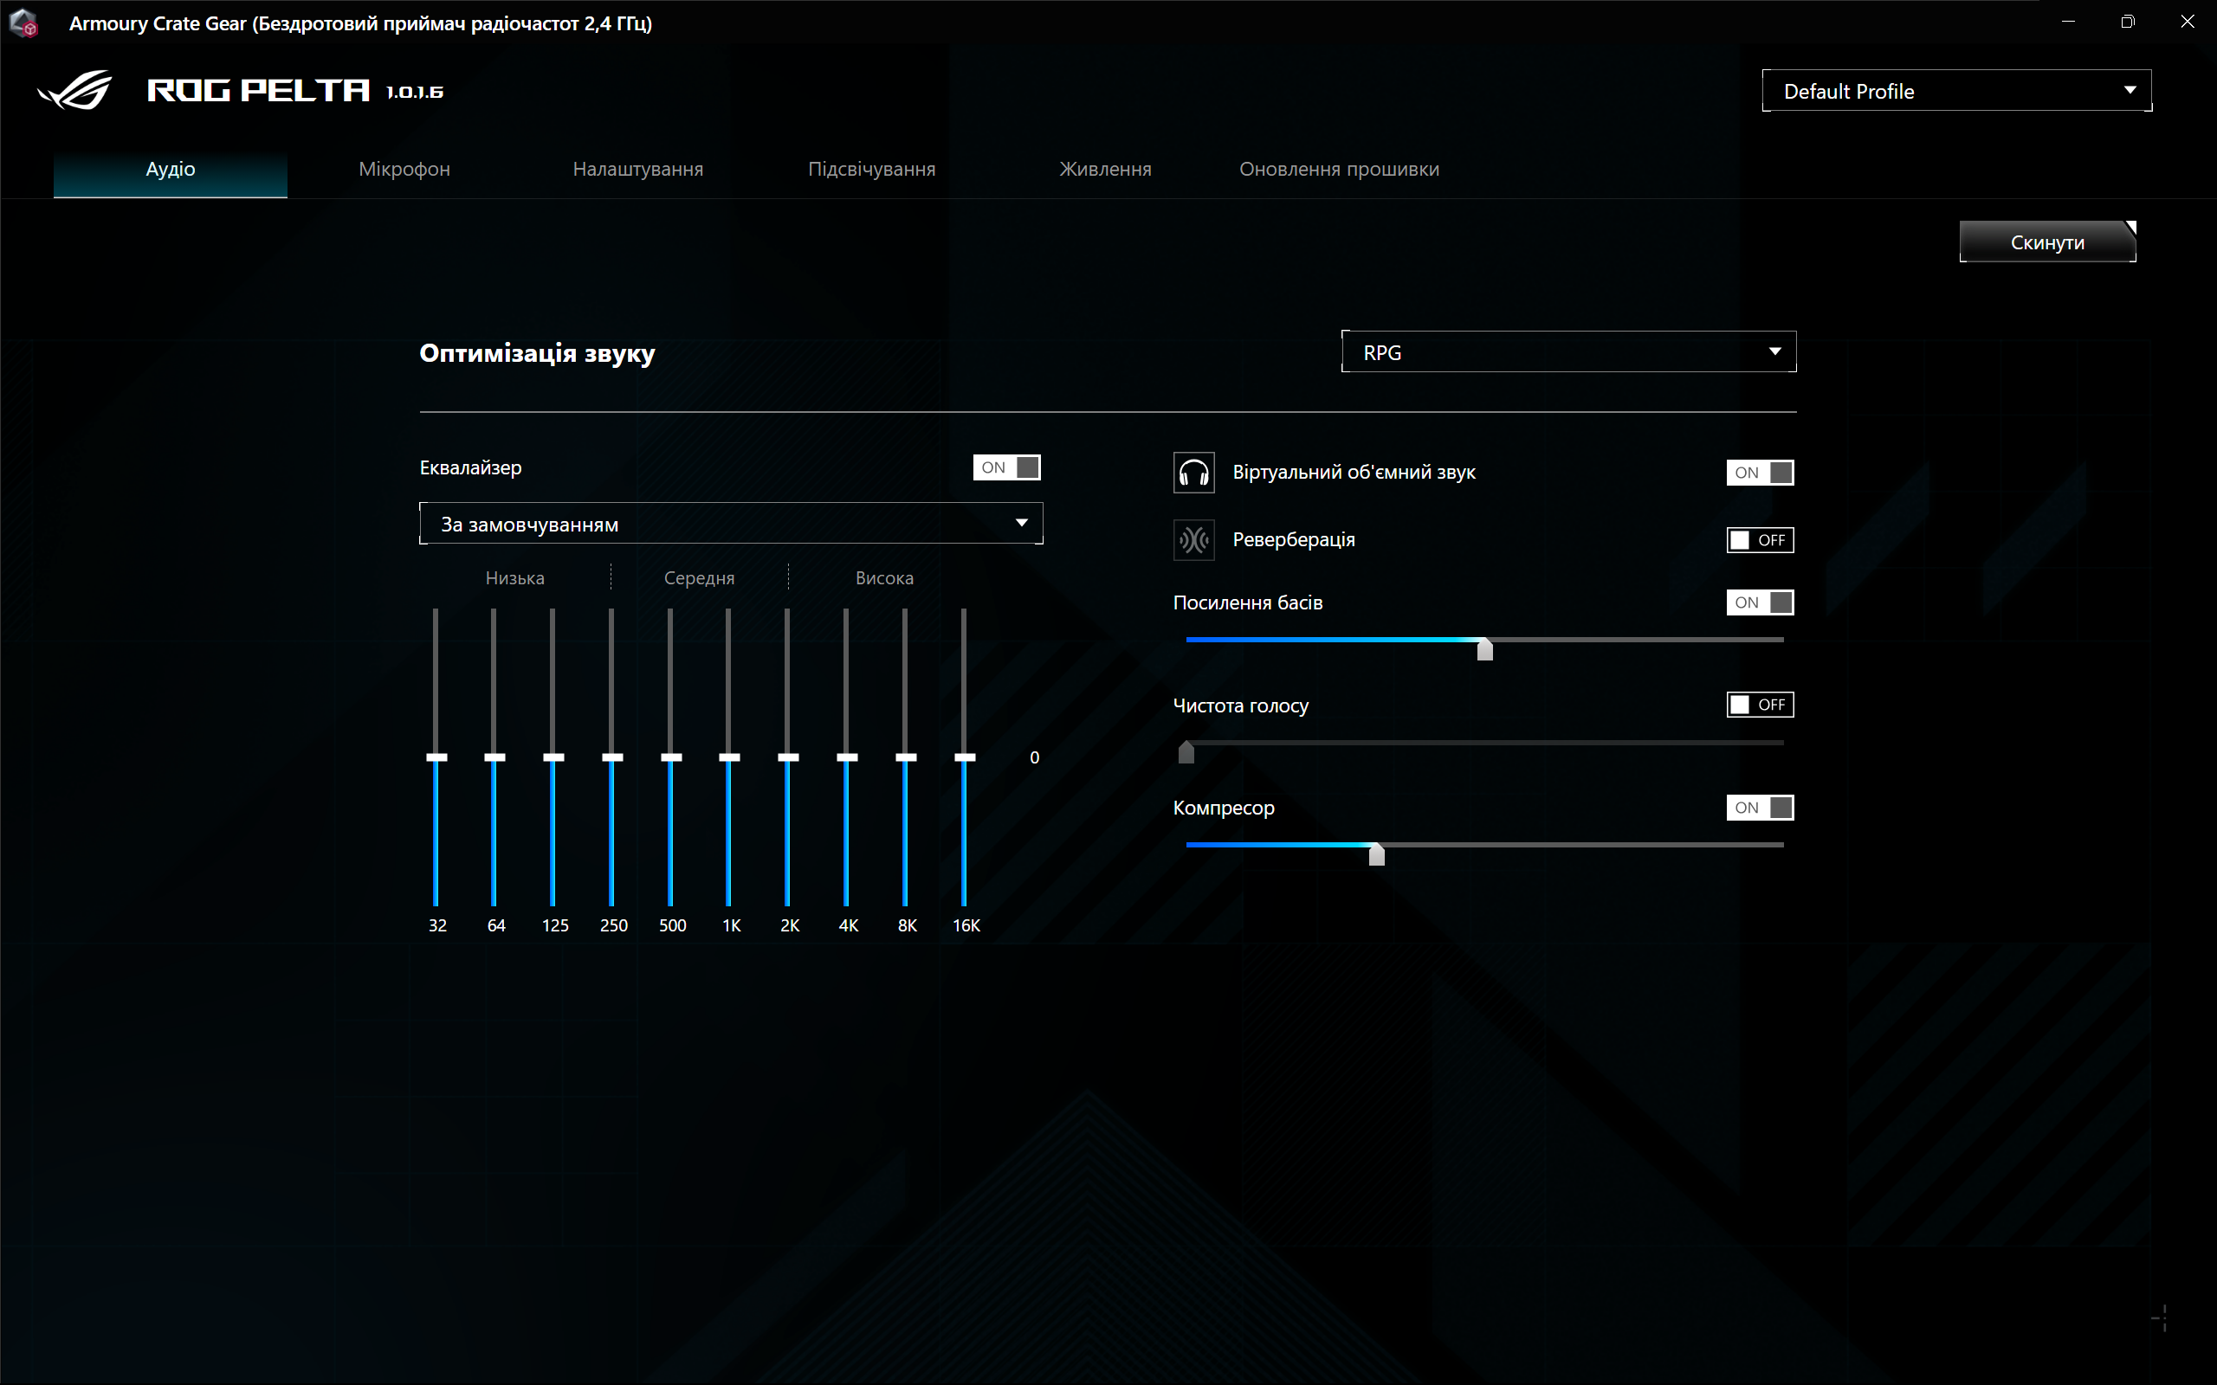Click the 1.0.1.6 version number
Screen dimensions: 2217x1385
pos(415,92)
